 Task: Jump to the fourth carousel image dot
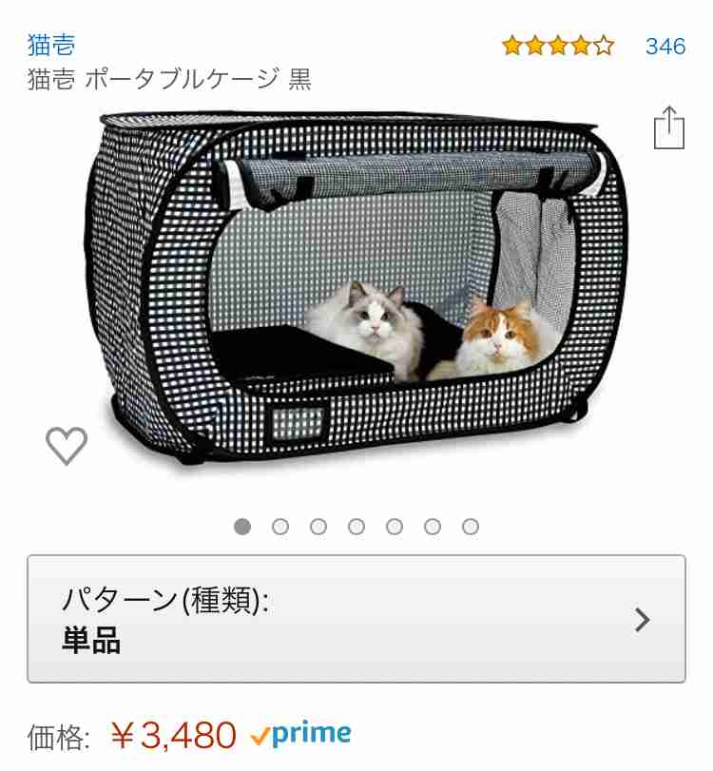[x=356, y=527]
